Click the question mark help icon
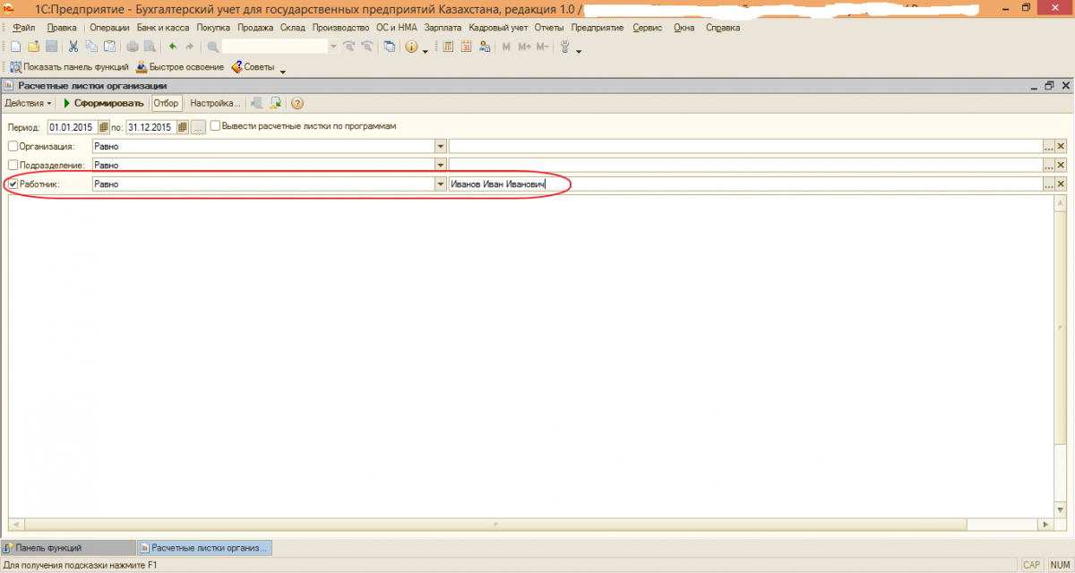 tap(297, 103)
